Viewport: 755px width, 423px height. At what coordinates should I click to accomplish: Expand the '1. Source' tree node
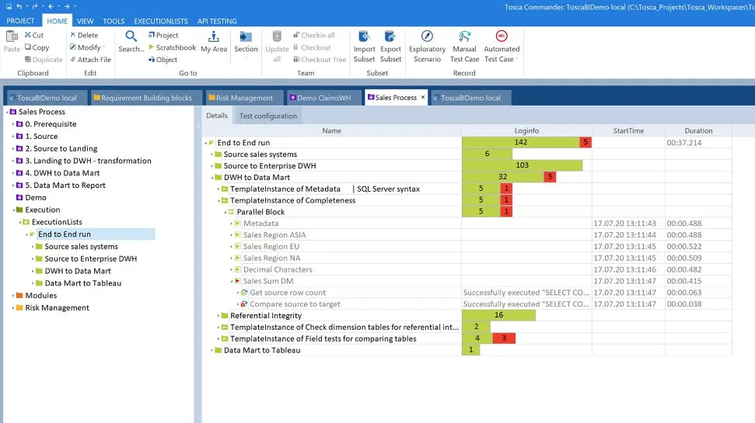13,137
